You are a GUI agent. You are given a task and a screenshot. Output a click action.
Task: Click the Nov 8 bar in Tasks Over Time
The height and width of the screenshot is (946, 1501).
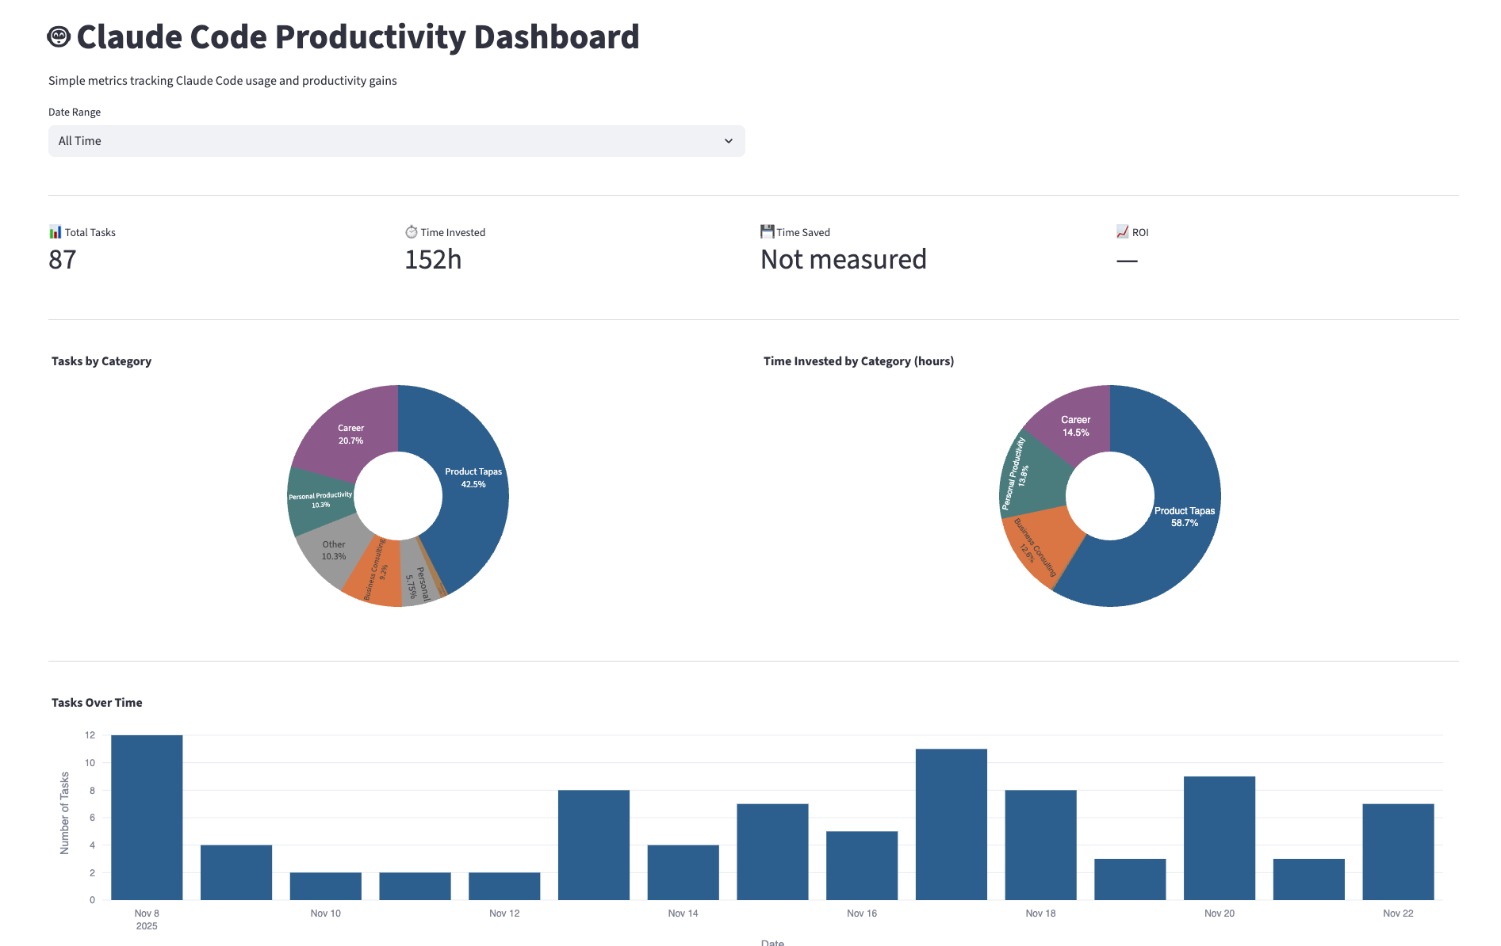tap(147, 818)
